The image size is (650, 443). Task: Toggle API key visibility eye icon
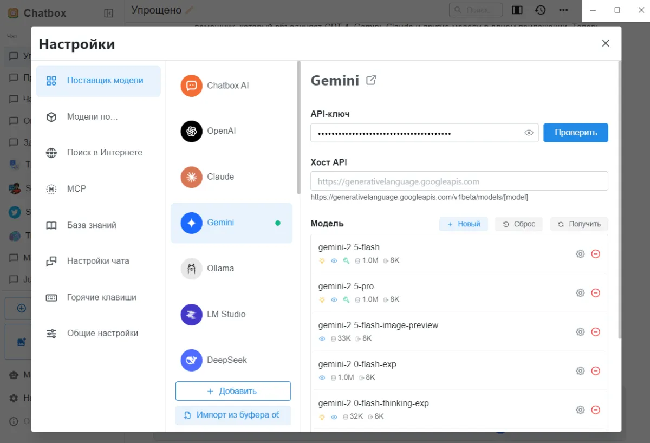[x=529, y=133]
